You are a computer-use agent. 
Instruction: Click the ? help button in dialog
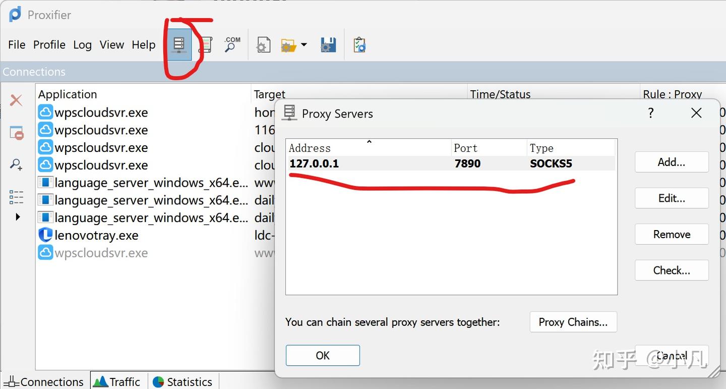click(651, 113)
